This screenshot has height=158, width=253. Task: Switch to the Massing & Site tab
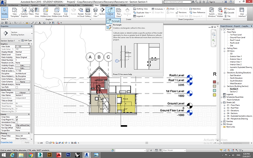tap(73, 5)
